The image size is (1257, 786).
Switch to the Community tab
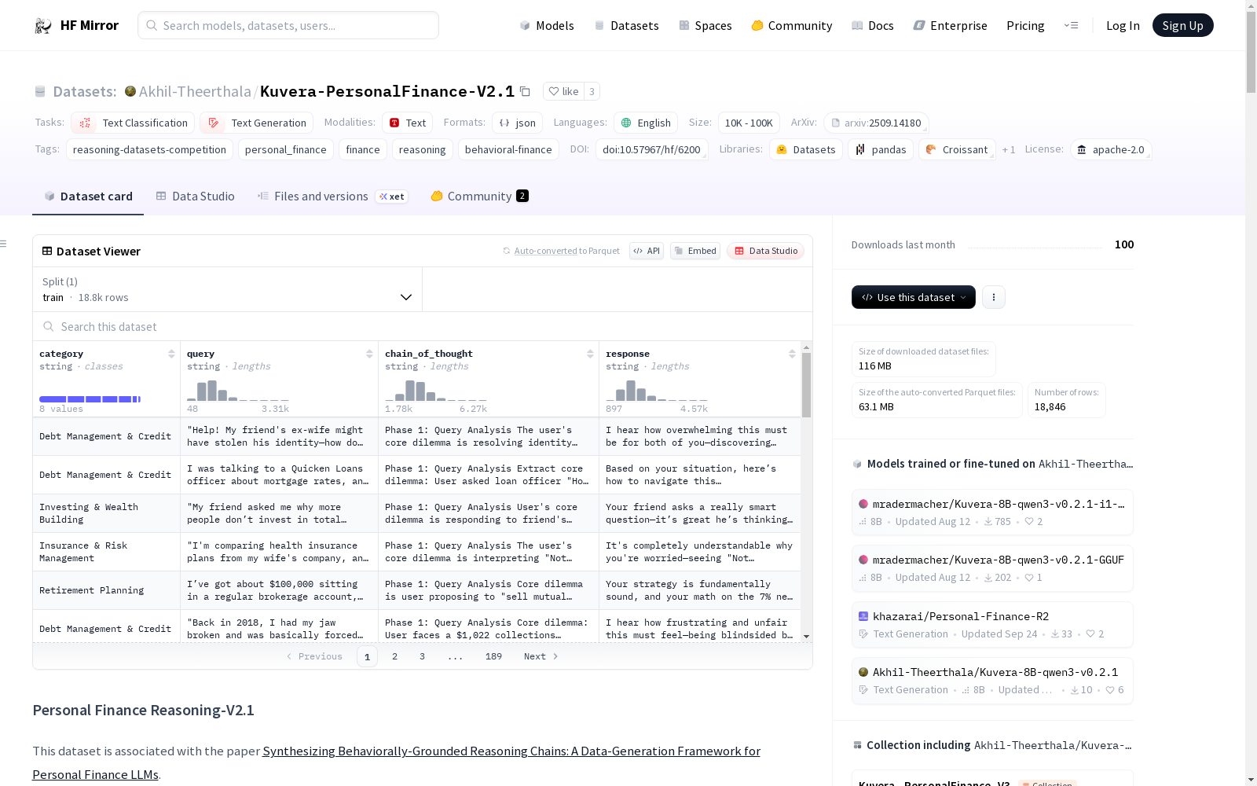[x=479, y=196]
